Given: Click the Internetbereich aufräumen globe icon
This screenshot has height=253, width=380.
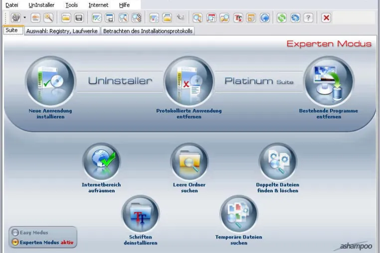Looking at the screenshot, I should [101, 161].
